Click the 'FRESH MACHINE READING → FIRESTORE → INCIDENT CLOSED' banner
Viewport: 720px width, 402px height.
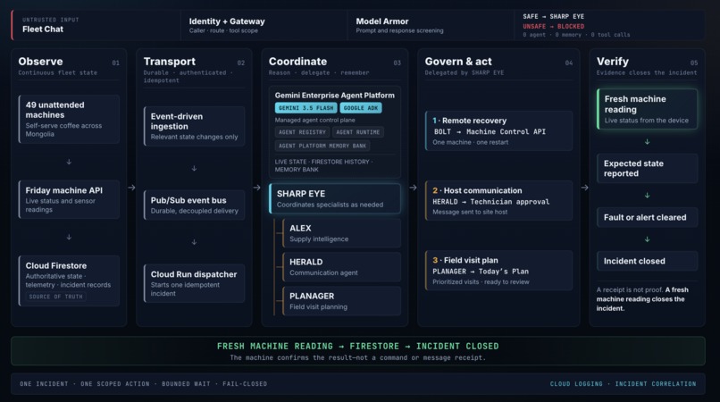point(357,351)
